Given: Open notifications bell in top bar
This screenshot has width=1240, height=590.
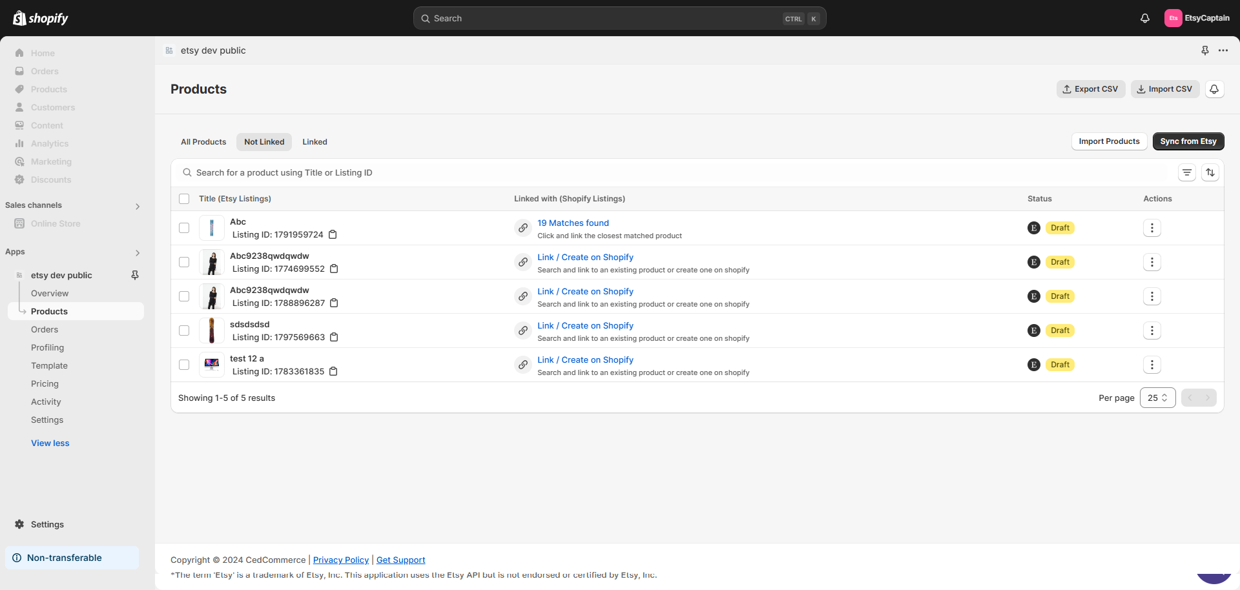Looking at the screenshot, I should pos(1145,18).
